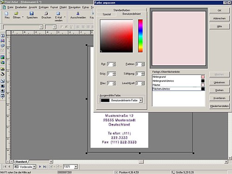
Task: Open the Objekt menu
Action: [63, 7]
